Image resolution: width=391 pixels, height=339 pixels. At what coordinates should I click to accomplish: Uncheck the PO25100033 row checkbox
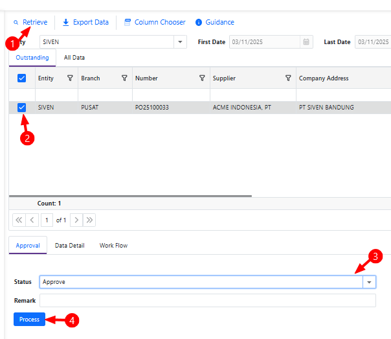(22, 108)
